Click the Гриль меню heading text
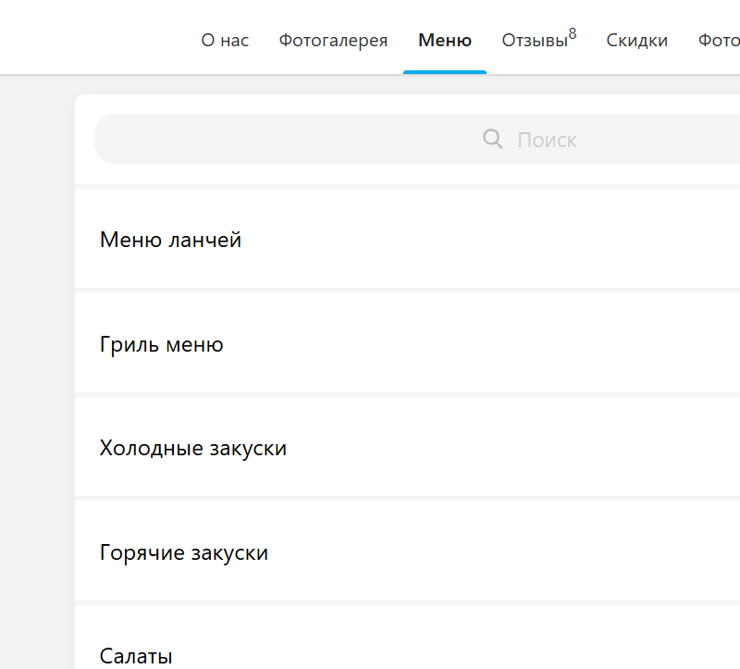 pos(161,344)
